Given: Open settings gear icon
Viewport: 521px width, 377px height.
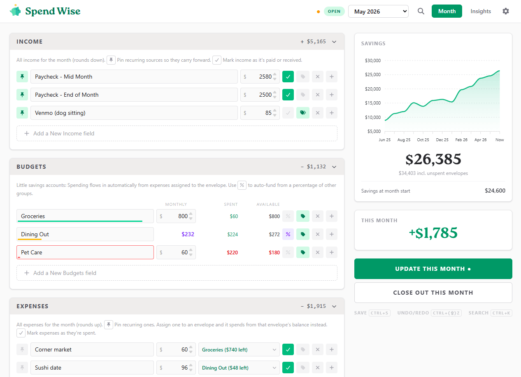Looking at the screenshot, I should tap(506, 11).
